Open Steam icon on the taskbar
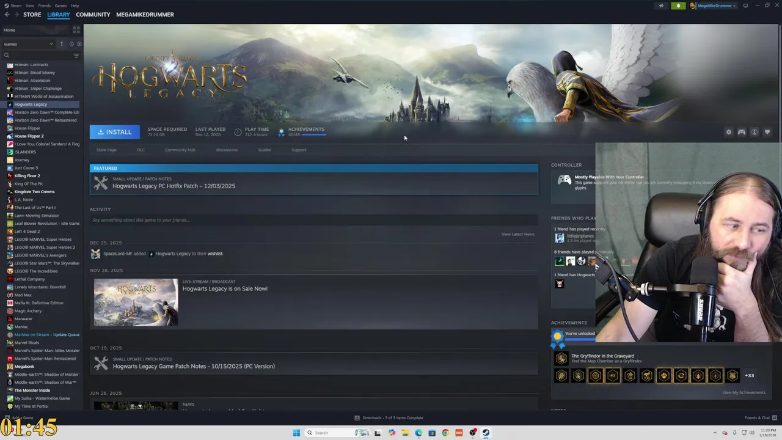 pos(486,433)
